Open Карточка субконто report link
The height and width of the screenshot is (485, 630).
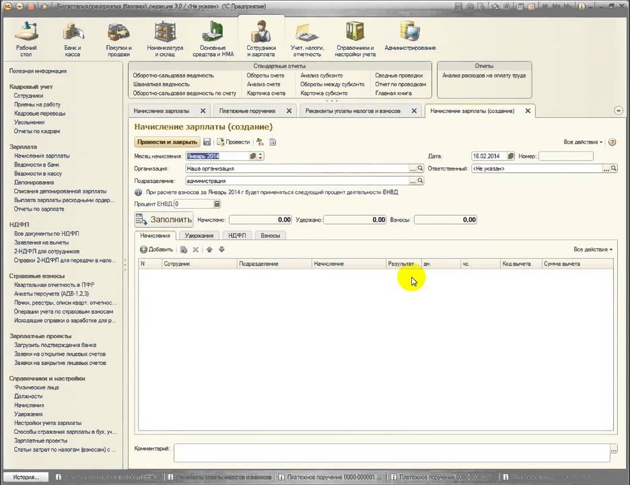click(x=324, y=93)
